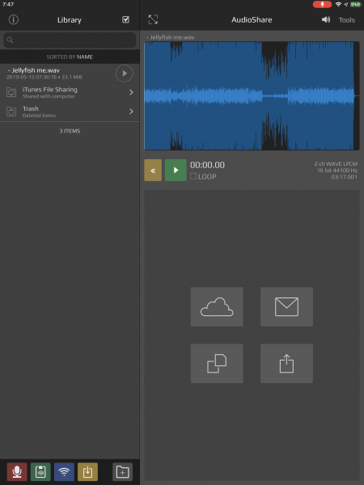Click the '2 ch WAVE LPCM' format info text
364x485 pixels.
click(x=336, y=163)
